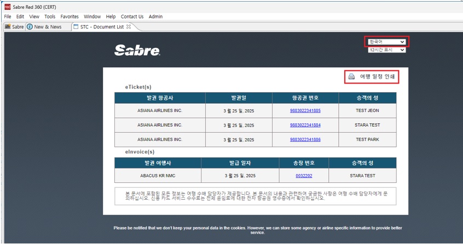Click issue date in TEST JEON row
Screen dimensions: 463x244
pyautogui.click(x=239, y=111)
